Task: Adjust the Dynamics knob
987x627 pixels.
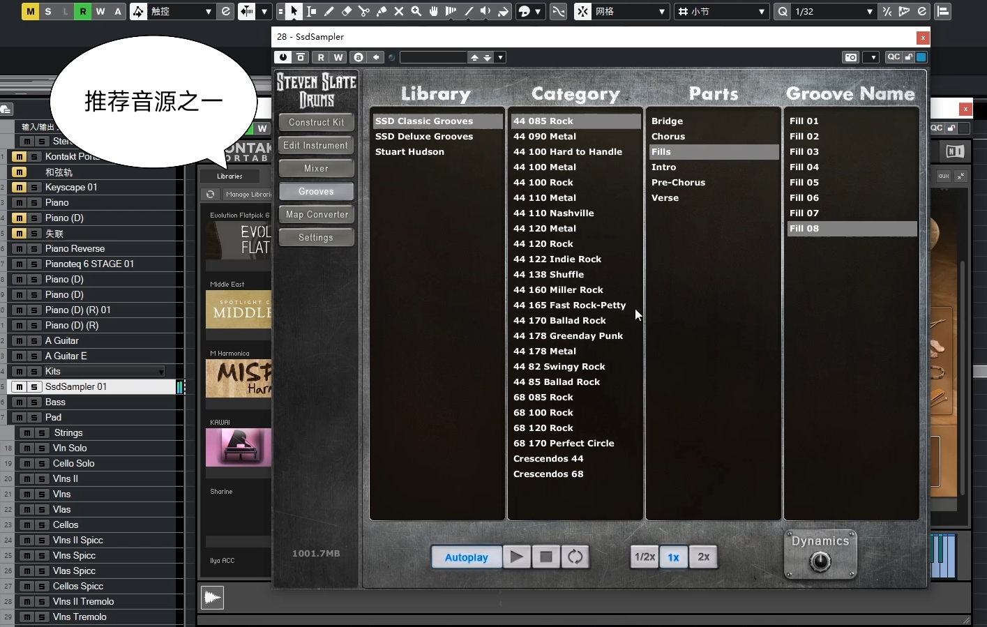Action: pyautogui.click(x=820, y=561)
